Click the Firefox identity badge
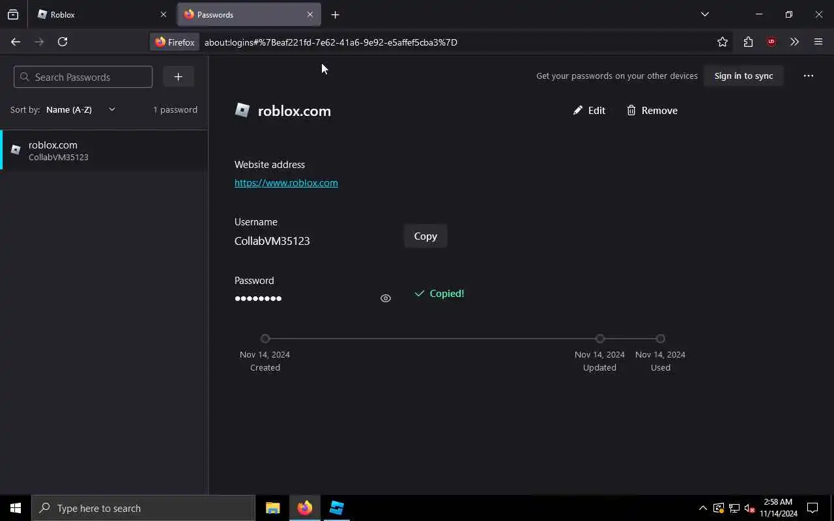Viewport: 834px width, 521px height. [x=175, y=42]
